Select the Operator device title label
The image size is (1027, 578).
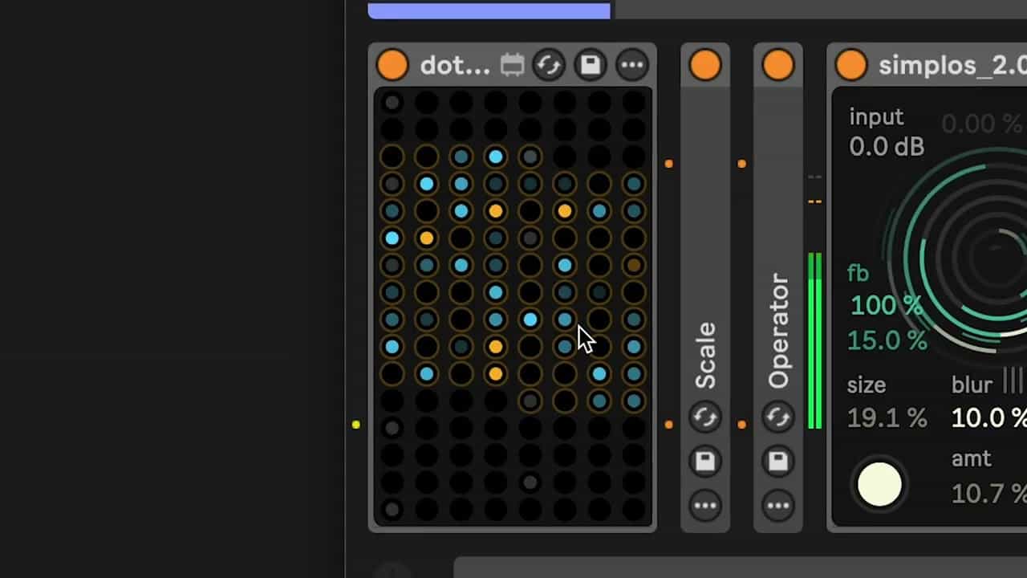pyautogui.click(x=777, y=331)
